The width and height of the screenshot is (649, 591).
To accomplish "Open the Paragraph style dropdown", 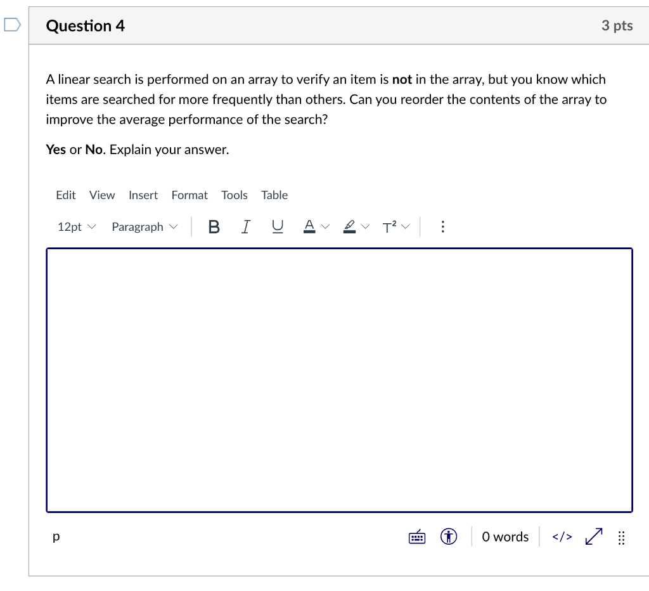I will [x=143, y=226].
